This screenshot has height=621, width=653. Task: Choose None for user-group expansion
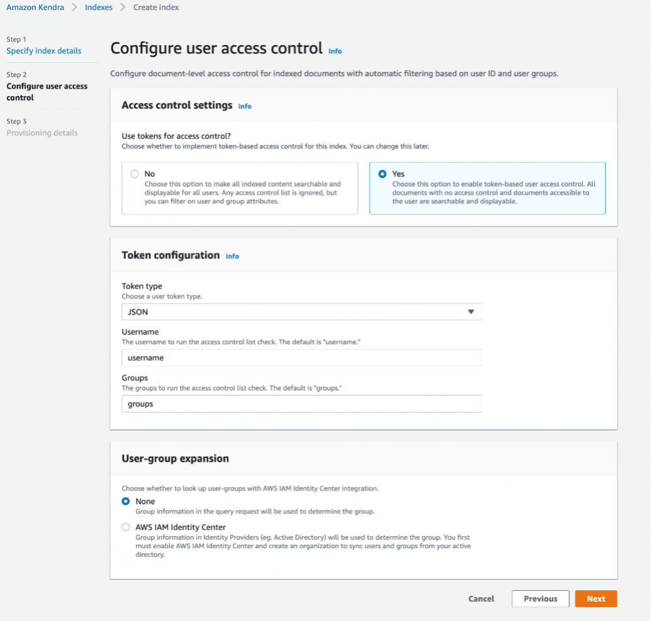click(x=126, y=501)
